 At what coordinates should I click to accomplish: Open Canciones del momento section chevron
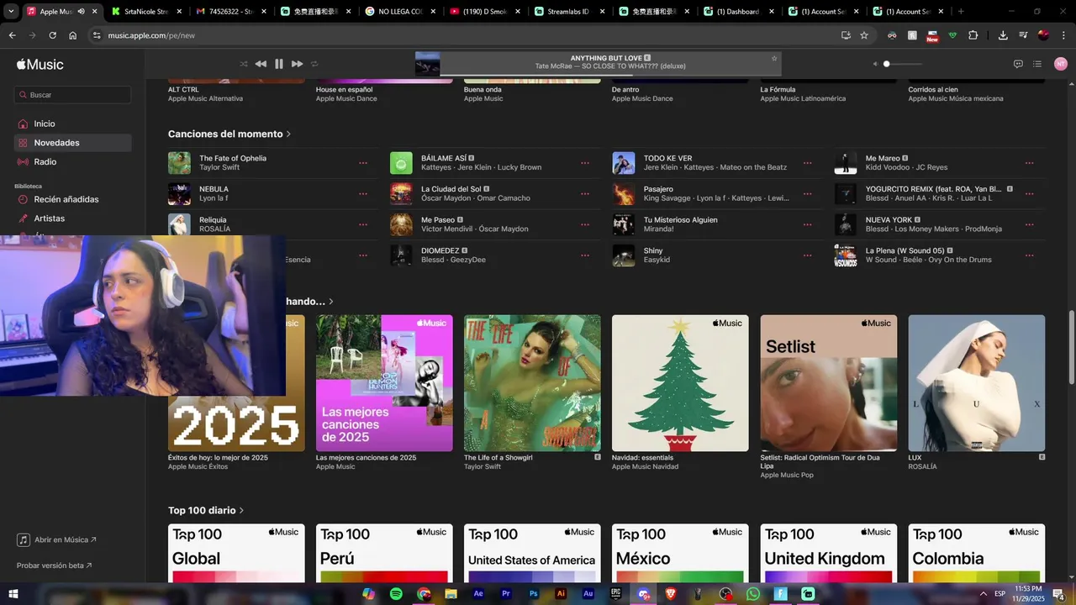[288, 134]
